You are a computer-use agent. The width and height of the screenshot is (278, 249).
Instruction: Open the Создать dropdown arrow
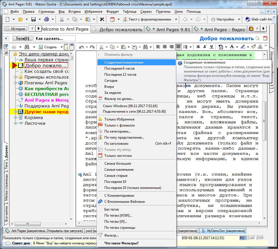click(x=62, y=47)
